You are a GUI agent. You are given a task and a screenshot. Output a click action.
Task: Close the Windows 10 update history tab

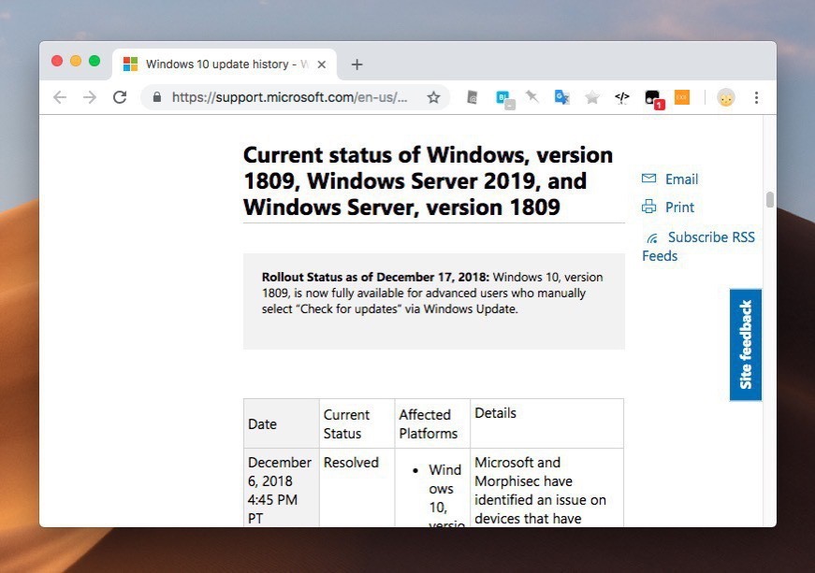(x=322, y=64)
